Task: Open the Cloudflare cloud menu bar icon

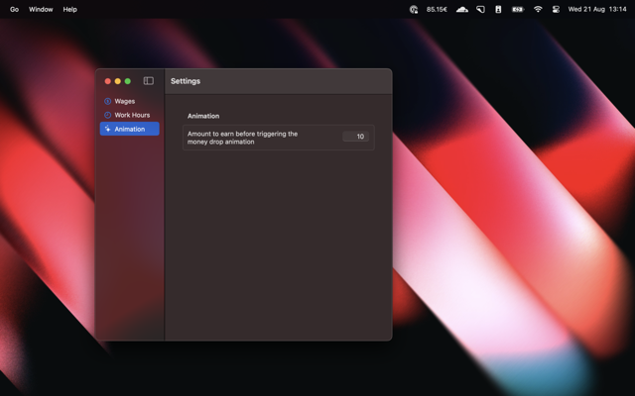Action: 462,9
